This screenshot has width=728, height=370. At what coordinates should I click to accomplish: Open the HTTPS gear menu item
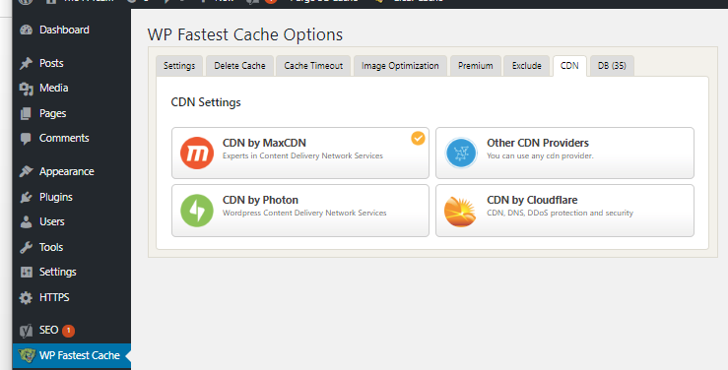[x=72, y=297]
